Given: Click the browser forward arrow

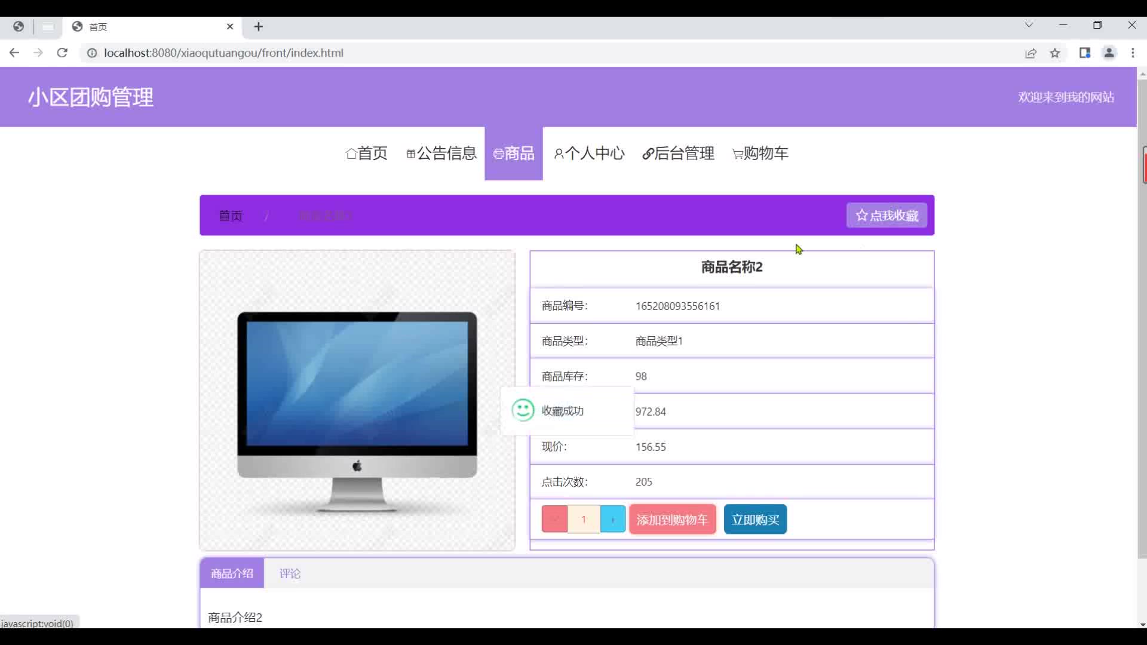Looking at the screenshot, I should click(x=38, y=53).
